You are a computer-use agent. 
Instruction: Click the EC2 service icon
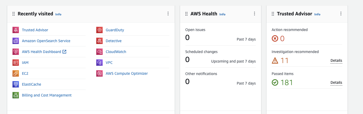(16, 73)
